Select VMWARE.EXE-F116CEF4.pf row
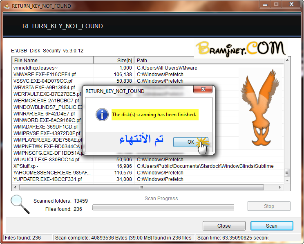Image resolution: width=304 pixels, height=244 pixels. click(148, 75)
